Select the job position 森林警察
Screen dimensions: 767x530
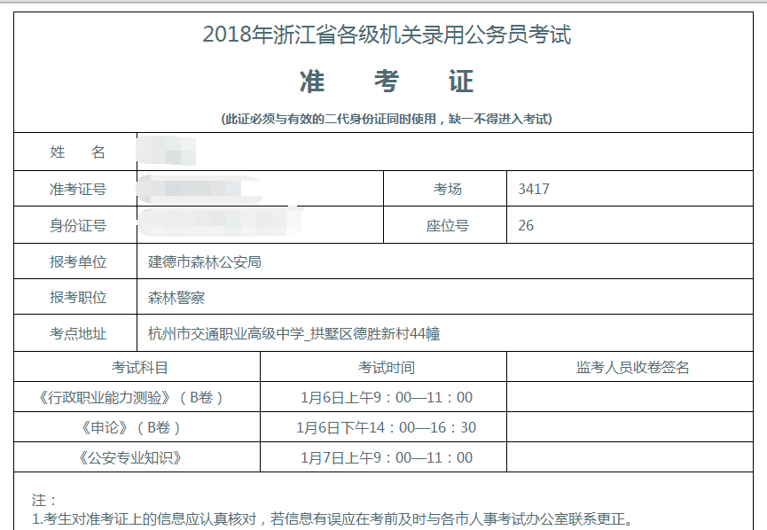click(173, 294)
